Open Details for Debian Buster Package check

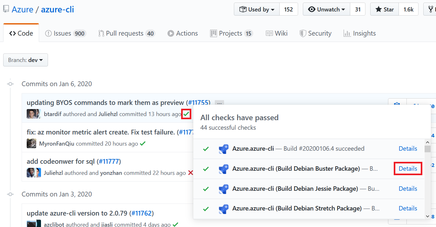coord(408,169)
